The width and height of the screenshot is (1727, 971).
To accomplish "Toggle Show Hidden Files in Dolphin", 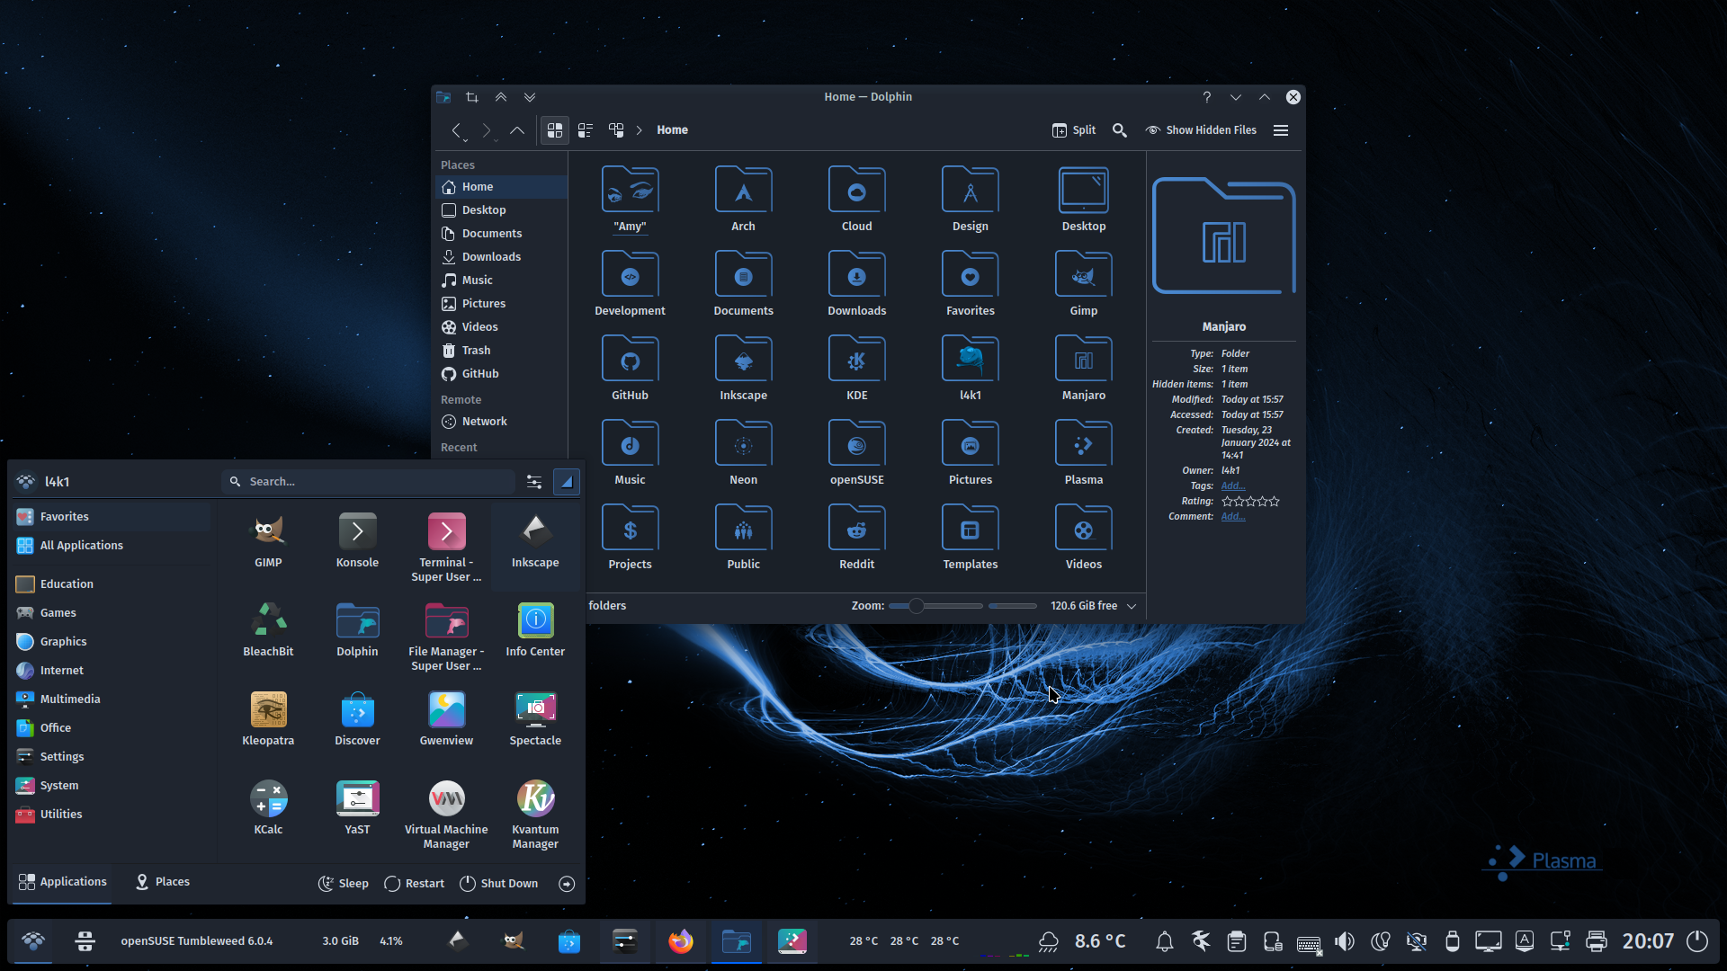I will [1201, 130].
